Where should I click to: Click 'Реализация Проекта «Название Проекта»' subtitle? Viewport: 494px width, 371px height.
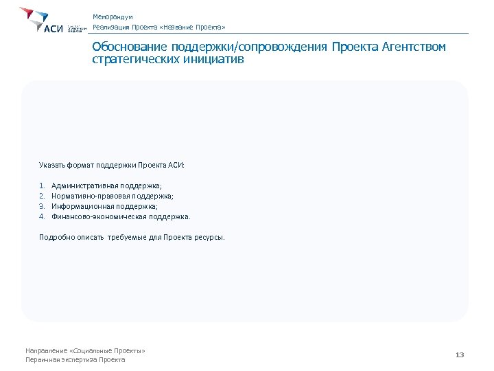158,27
